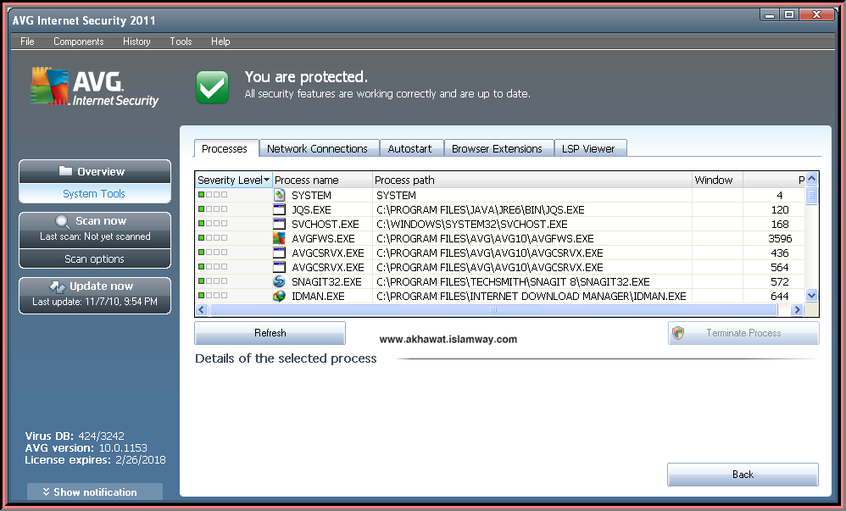
Task: Click severity indicator of the SYSTEM row
Action: (x=213, y=195)
